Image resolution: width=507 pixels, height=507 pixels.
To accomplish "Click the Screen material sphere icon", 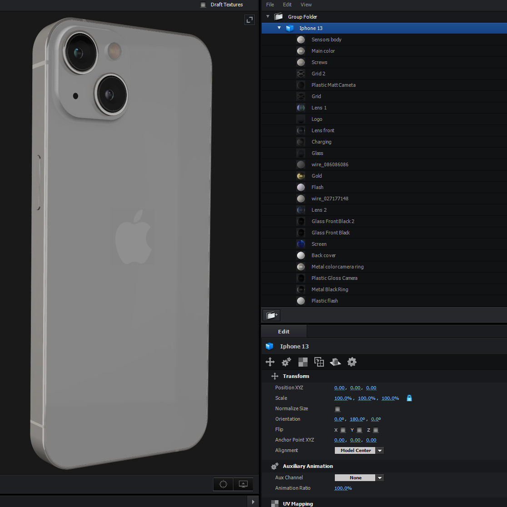I will [301, 244].
